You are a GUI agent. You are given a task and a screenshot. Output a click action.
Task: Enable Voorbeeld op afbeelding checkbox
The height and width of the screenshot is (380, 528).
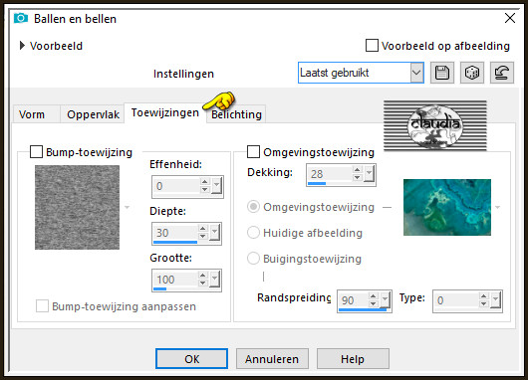click(x=372, y=46)
